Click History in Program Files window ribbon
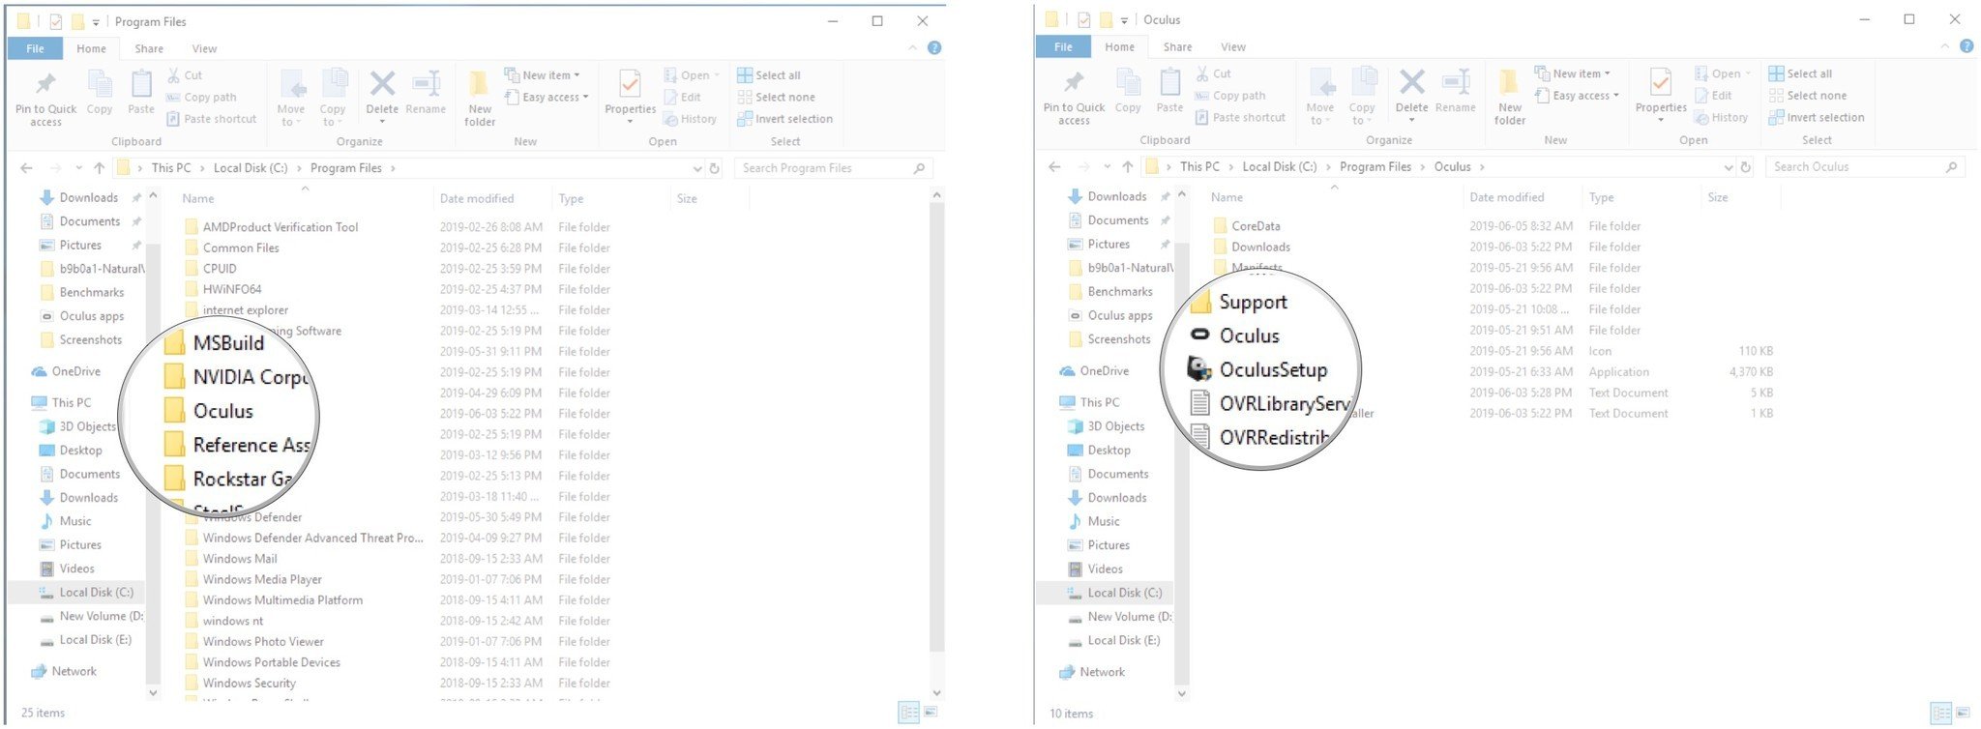 [x=690, y=119]
